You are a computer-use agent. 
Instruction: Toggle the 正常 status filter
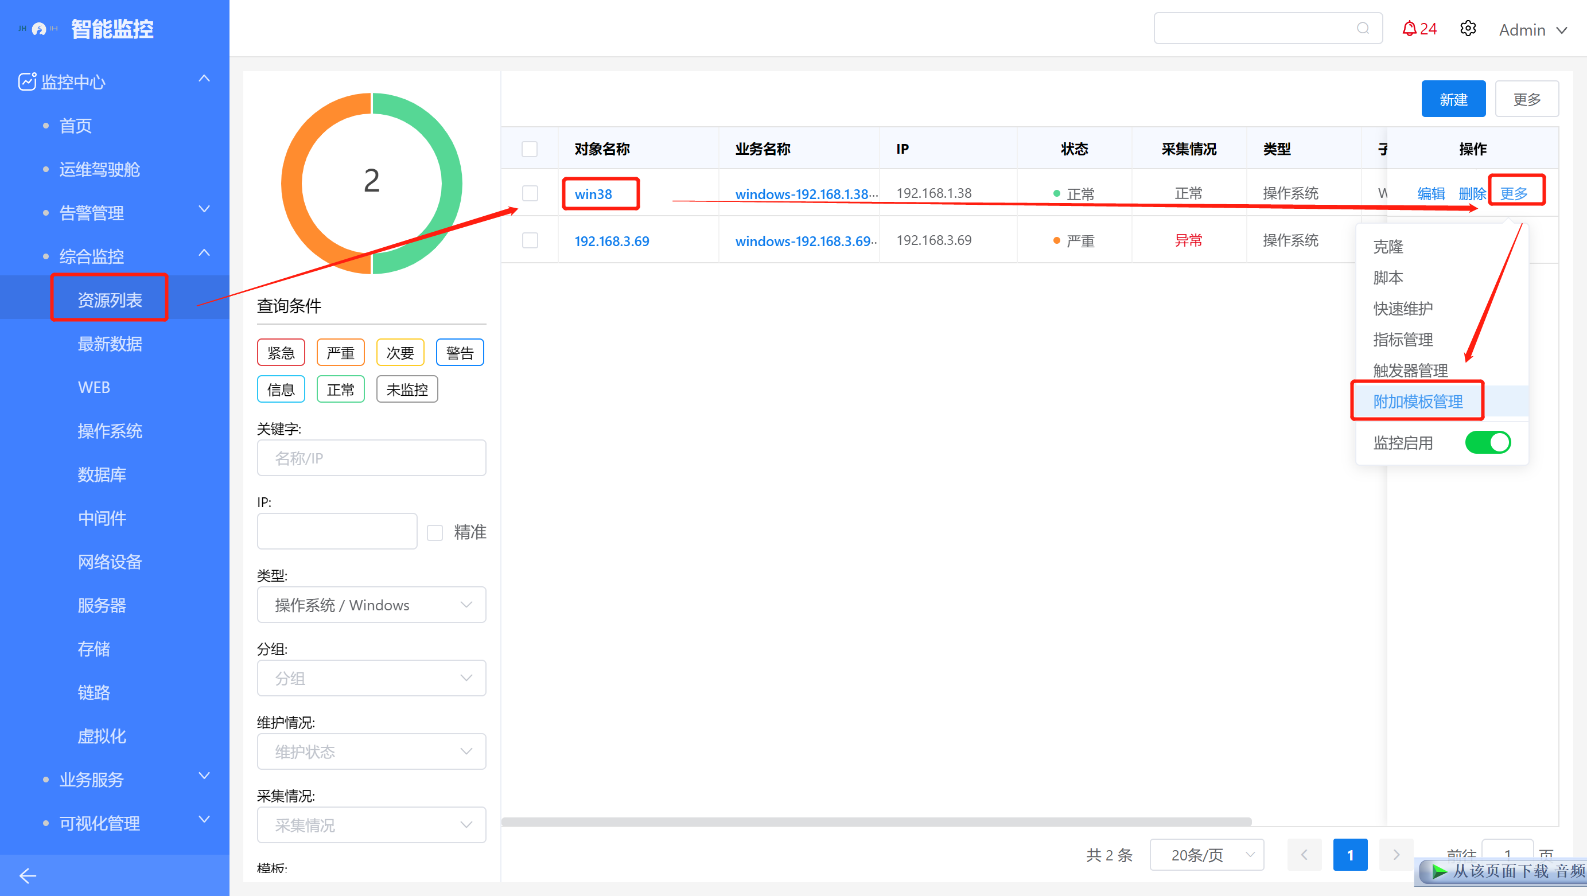(x=341, y=389)
